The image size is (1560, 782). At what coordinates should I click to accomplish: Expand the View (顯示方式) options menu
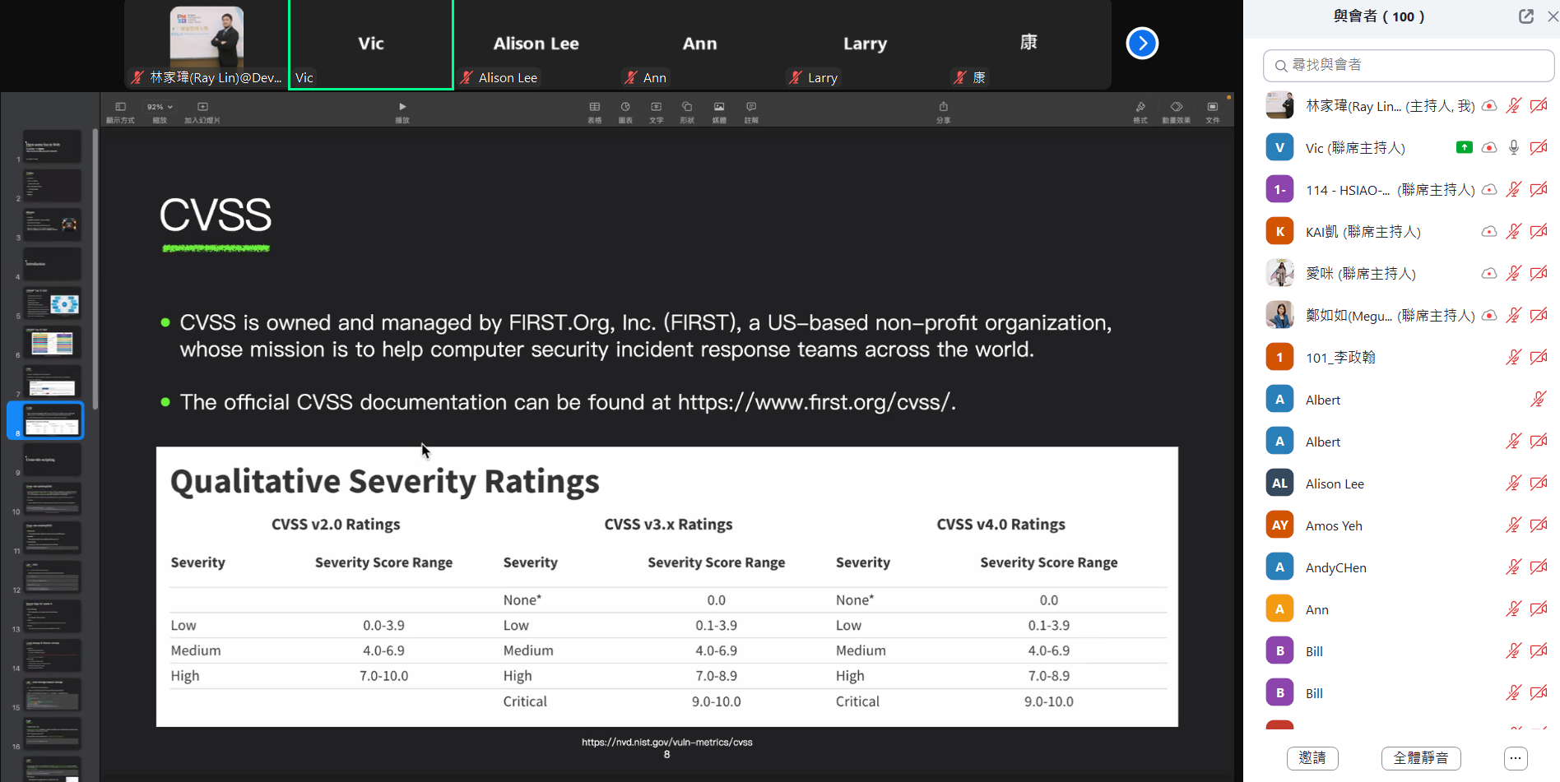[120, 107]
